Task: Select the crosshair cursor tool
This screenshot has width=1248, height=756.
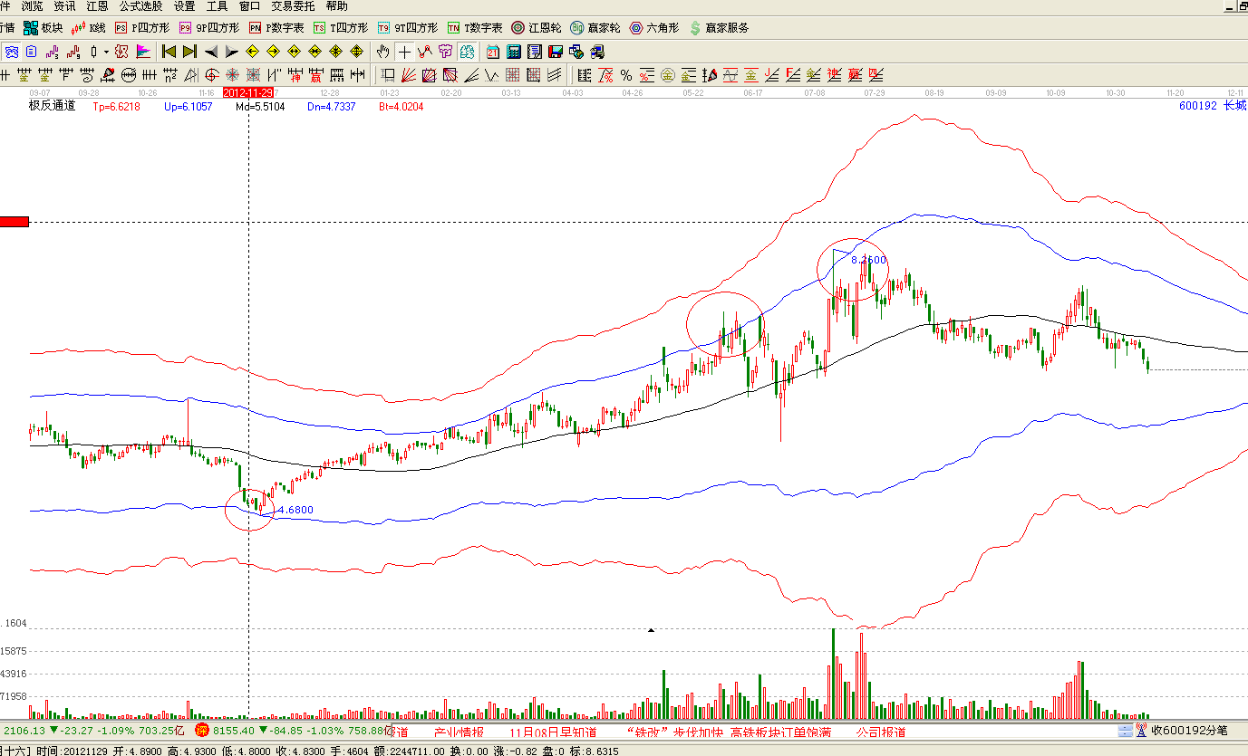Action: 404,52
